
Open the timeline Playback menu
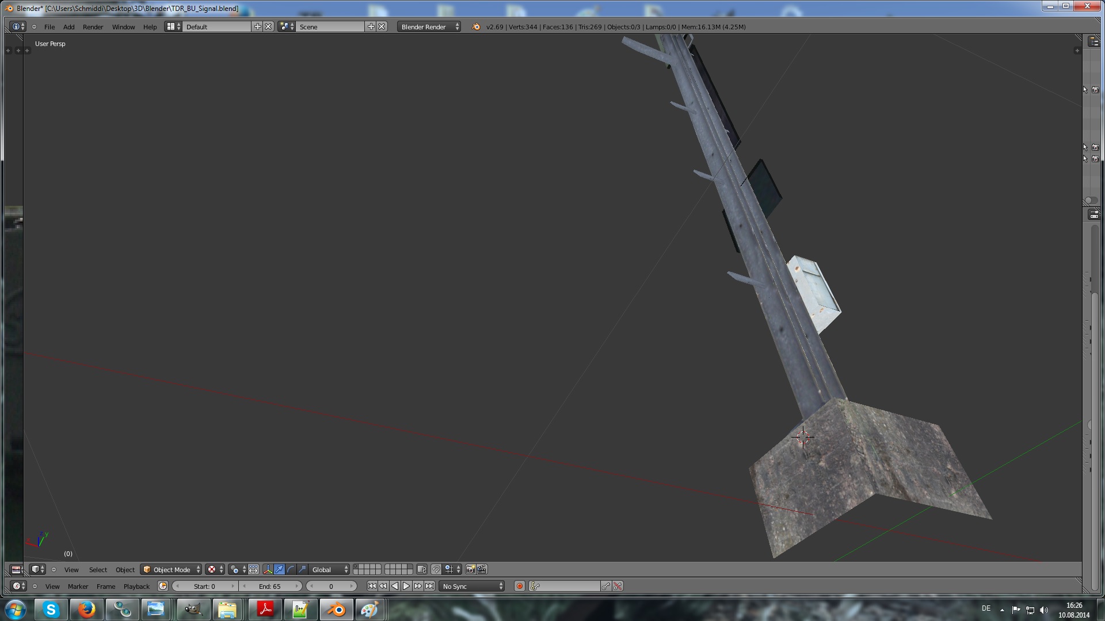(x=136, y=586)
